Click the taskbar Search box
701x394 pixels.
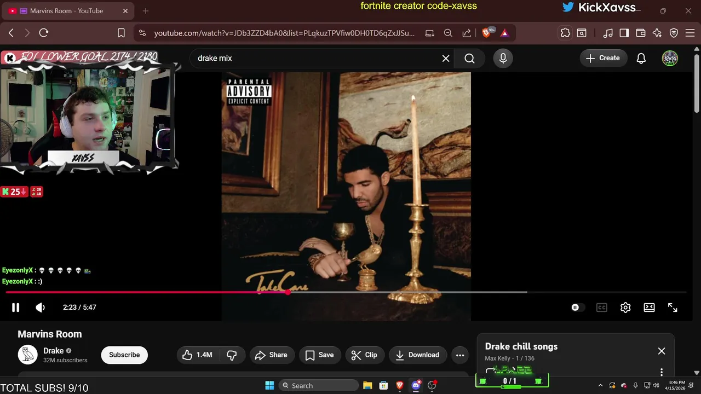point(318,385)
